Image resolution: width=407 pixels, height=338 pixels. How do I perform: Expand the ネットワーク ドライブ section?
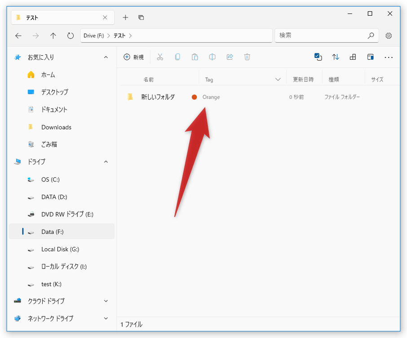pos(106,318)
